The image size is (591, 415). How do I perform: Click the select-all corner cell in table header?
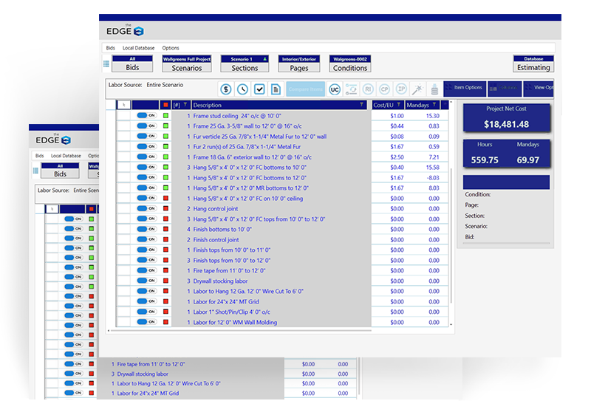tap(123, 105)
